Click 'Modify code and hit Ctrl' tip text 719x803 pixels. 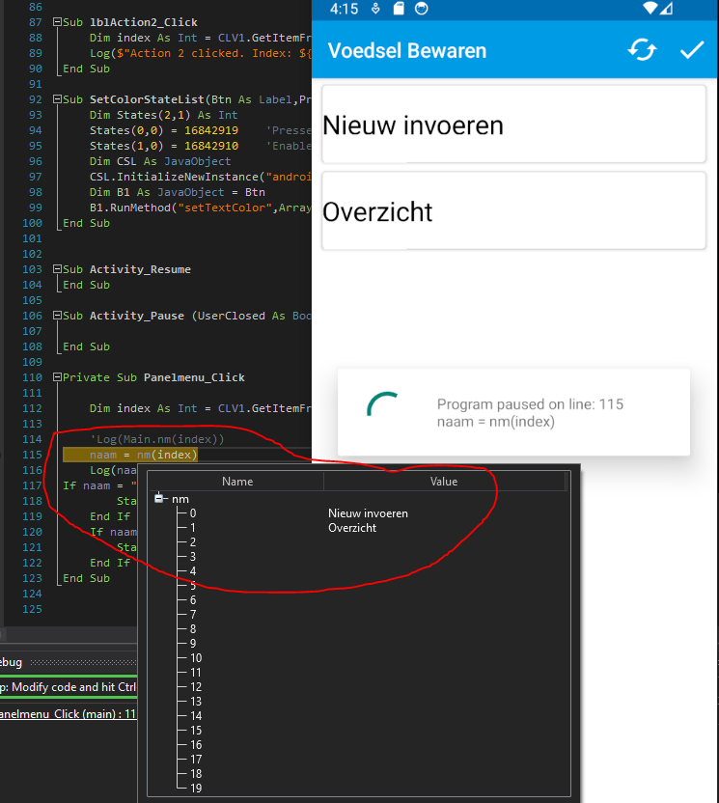pyautogui.click(x=73, y=687)
